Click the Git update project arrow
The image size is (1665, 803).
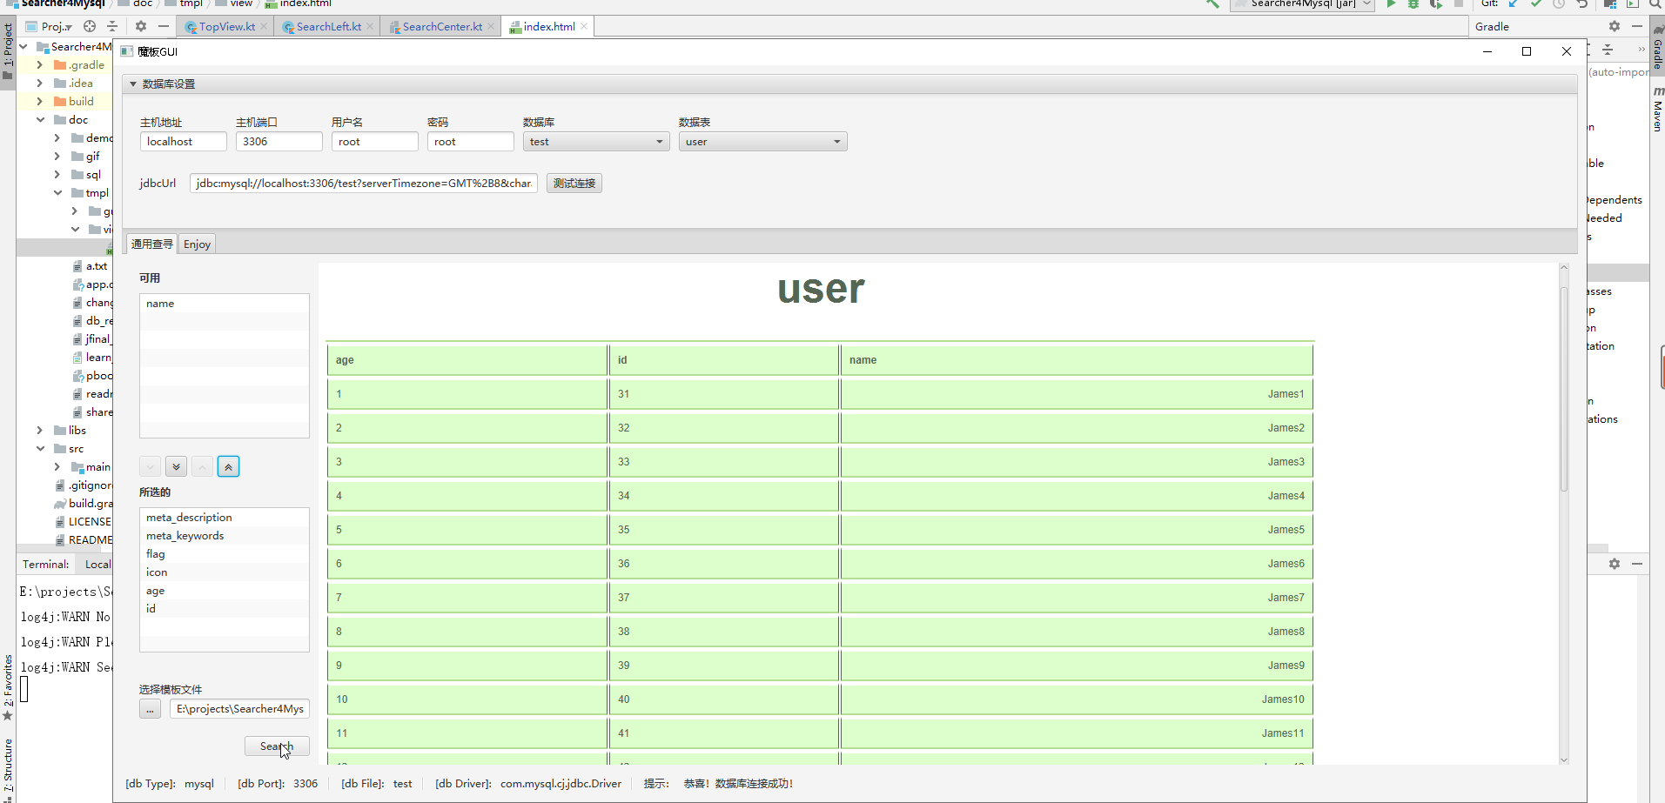[x=1514, y=3]
